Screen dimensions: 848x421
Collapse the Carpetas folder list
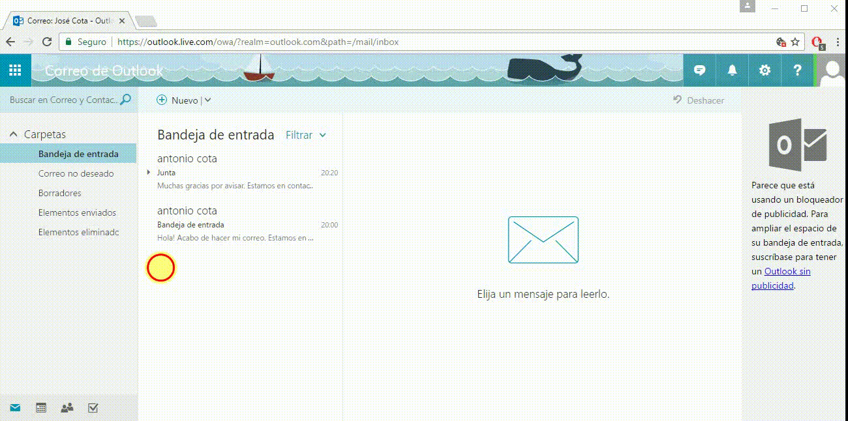pyautogui.click(x=13, y=134)
